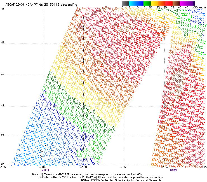Click the legend tick label '10'
207x182 pixels.
click(x=137, y=7)
